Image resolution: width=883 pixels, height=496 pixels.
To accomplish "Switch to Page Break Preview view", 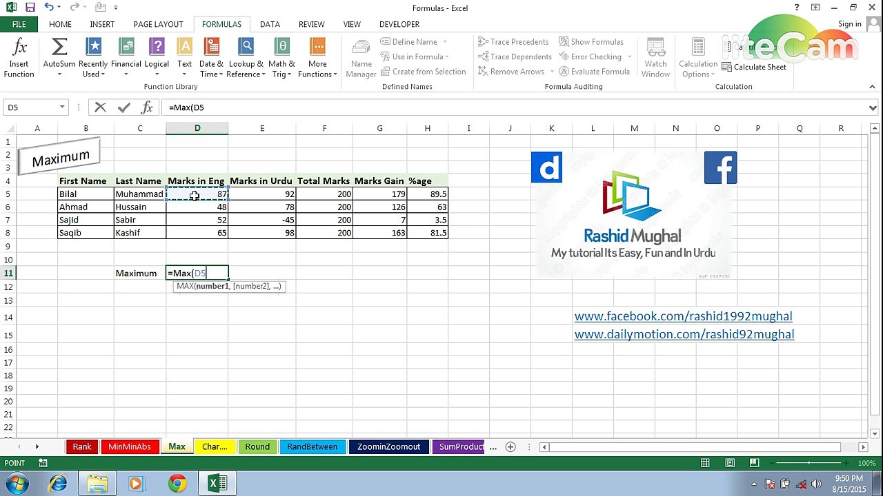I will 754,463.
